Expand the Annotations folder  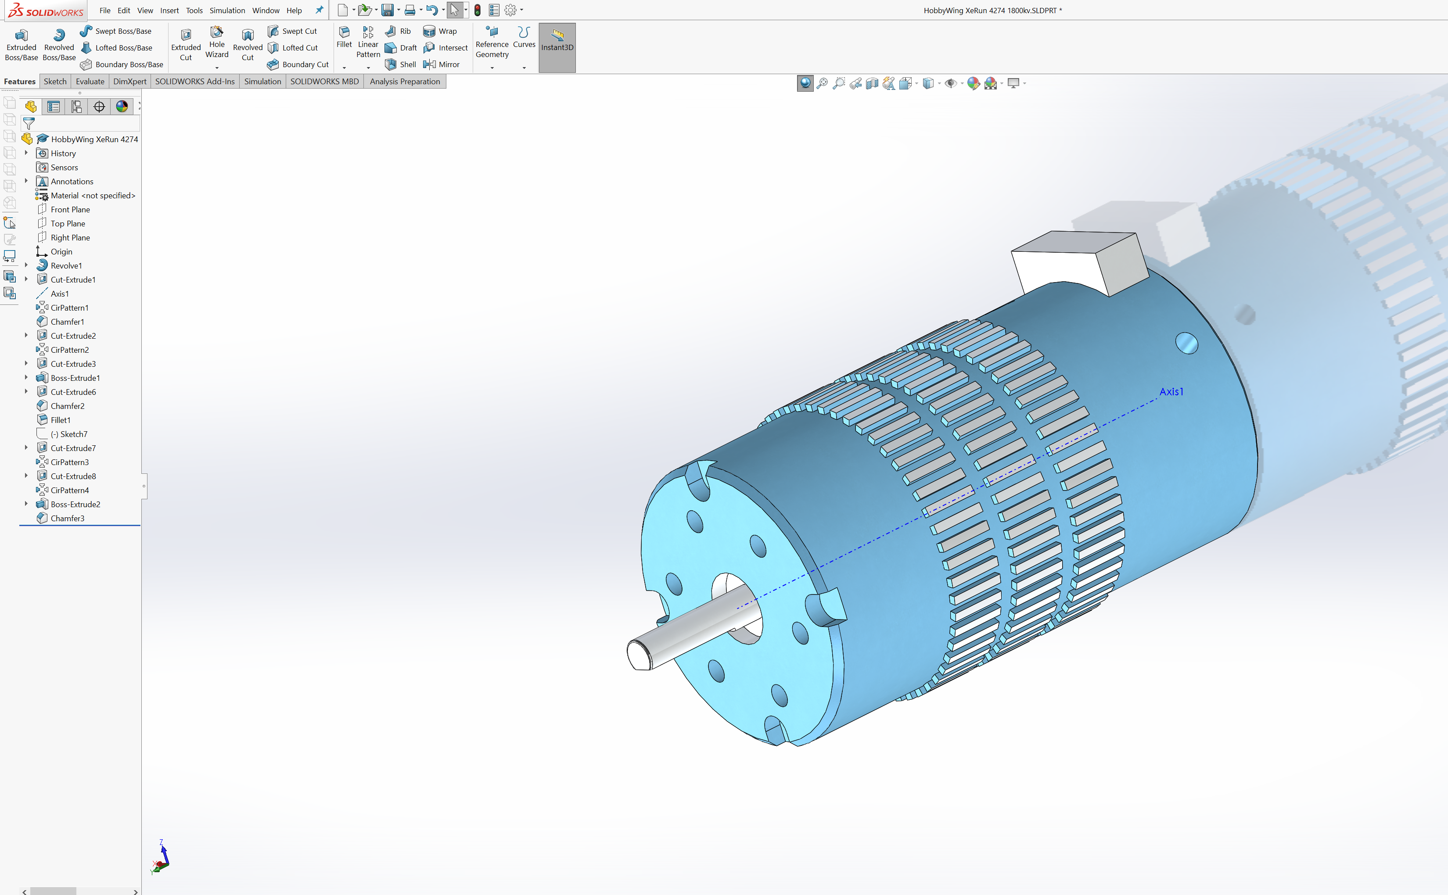26,181
